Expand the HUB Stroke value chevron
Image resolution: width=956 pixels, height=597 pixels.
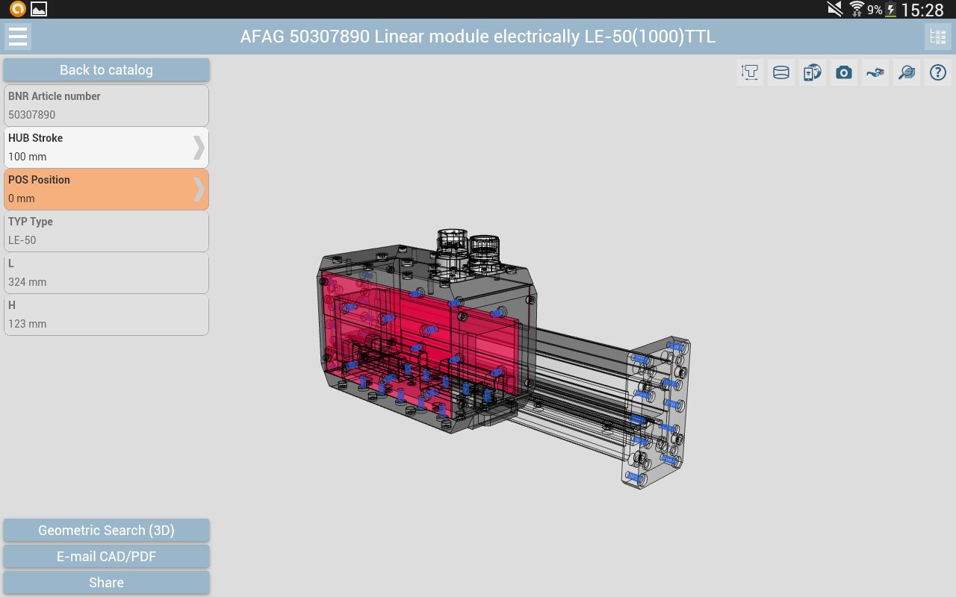pos(198,148)
